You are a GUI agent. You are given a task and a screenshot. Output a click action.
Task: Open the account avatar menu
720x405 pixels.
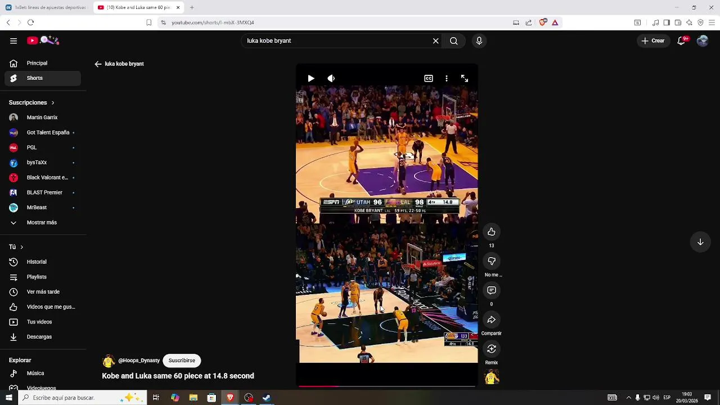(x=703, y=40)
